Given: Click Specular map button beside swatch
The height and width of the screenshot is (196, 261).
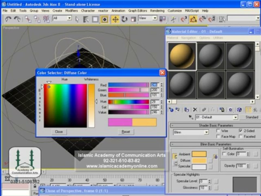Looking at the screenshot, I should click(210, 167).
